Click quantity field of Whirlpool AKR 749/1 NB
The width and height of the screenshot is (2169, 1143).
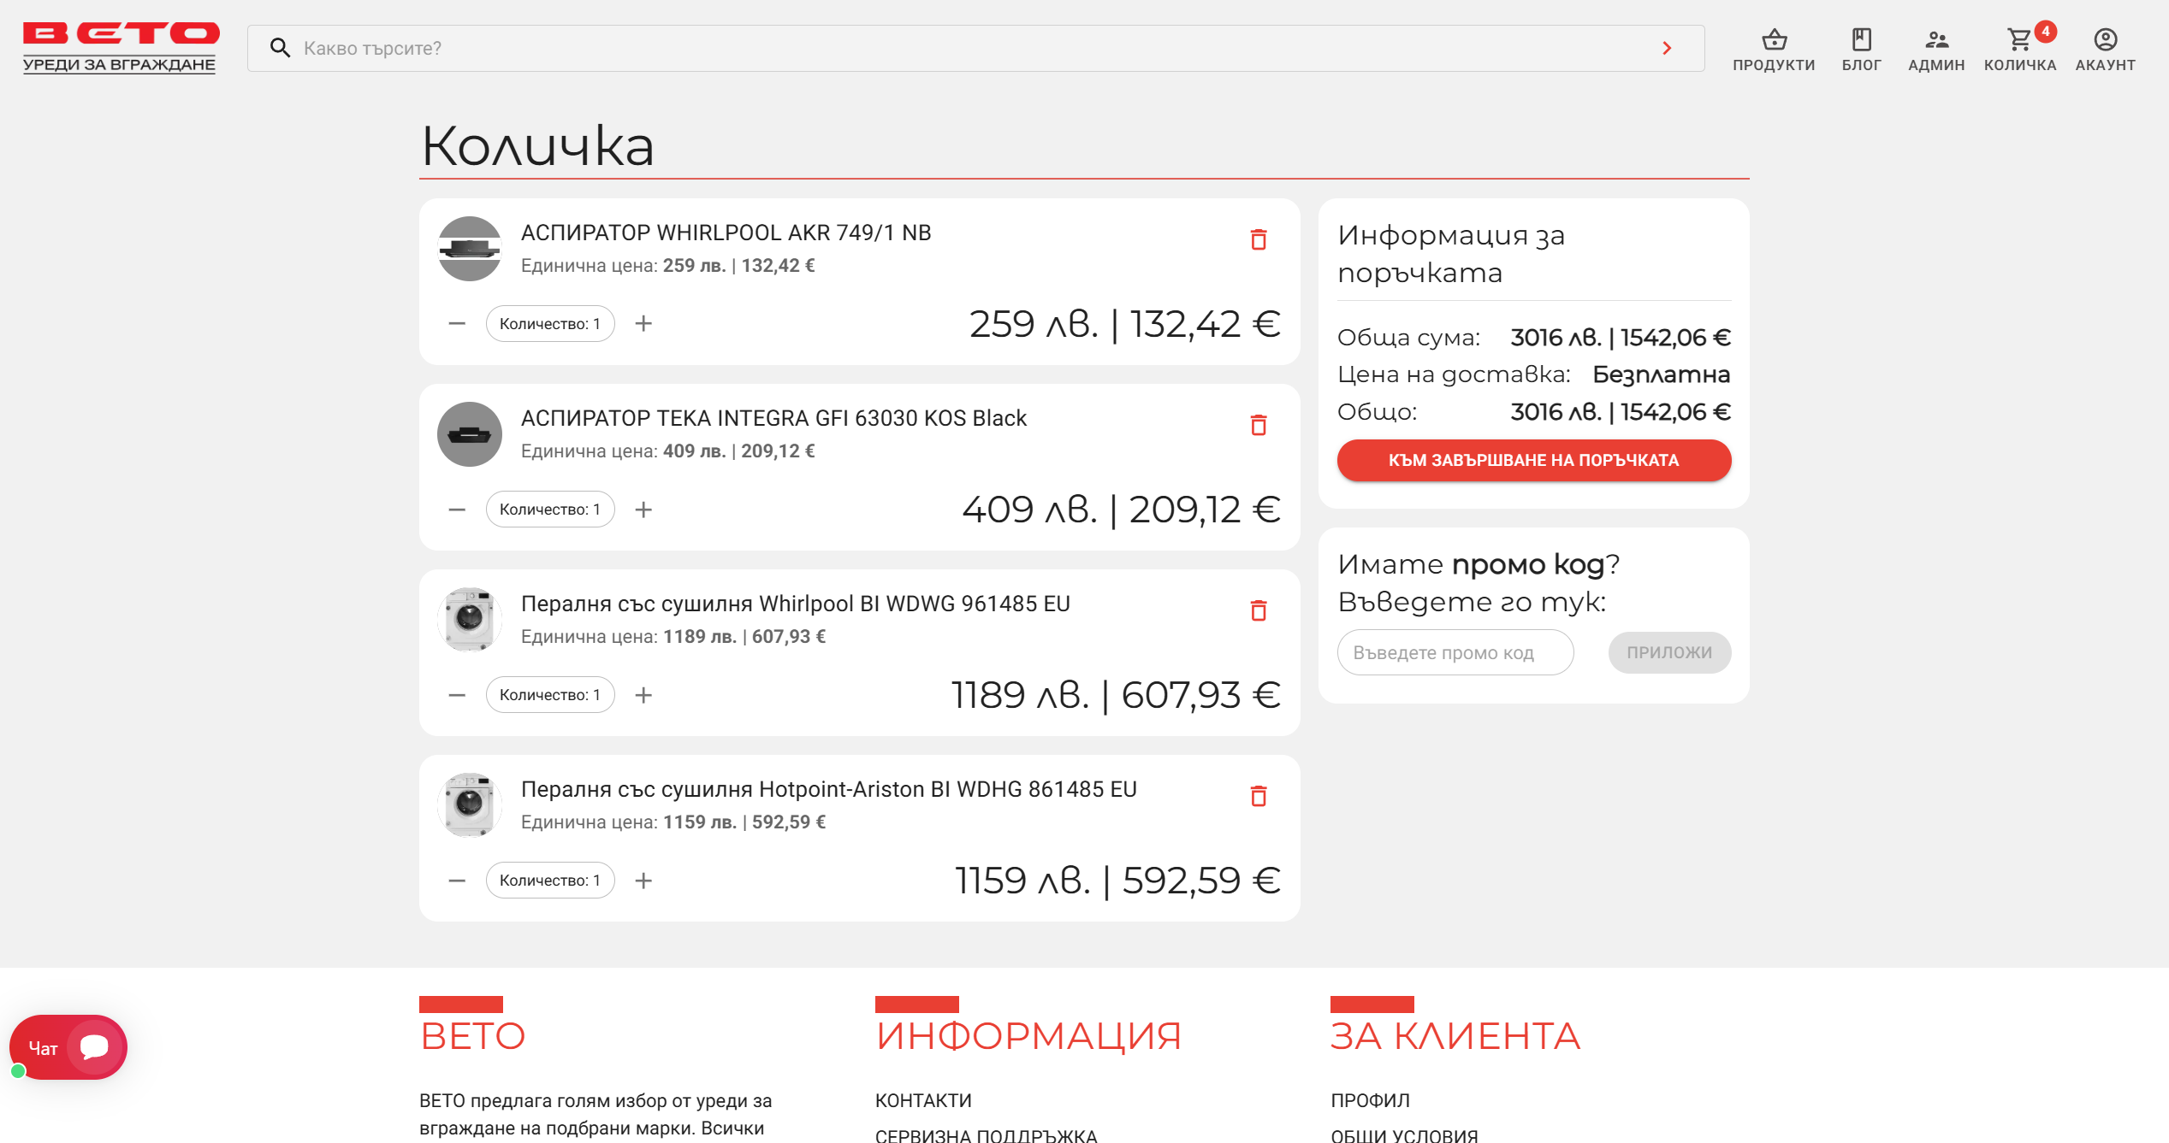pyautogui.click(x=550, y=324)
